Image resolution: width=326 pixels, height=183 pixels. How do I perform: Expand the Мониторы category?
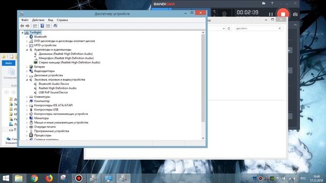click(27, 118)
